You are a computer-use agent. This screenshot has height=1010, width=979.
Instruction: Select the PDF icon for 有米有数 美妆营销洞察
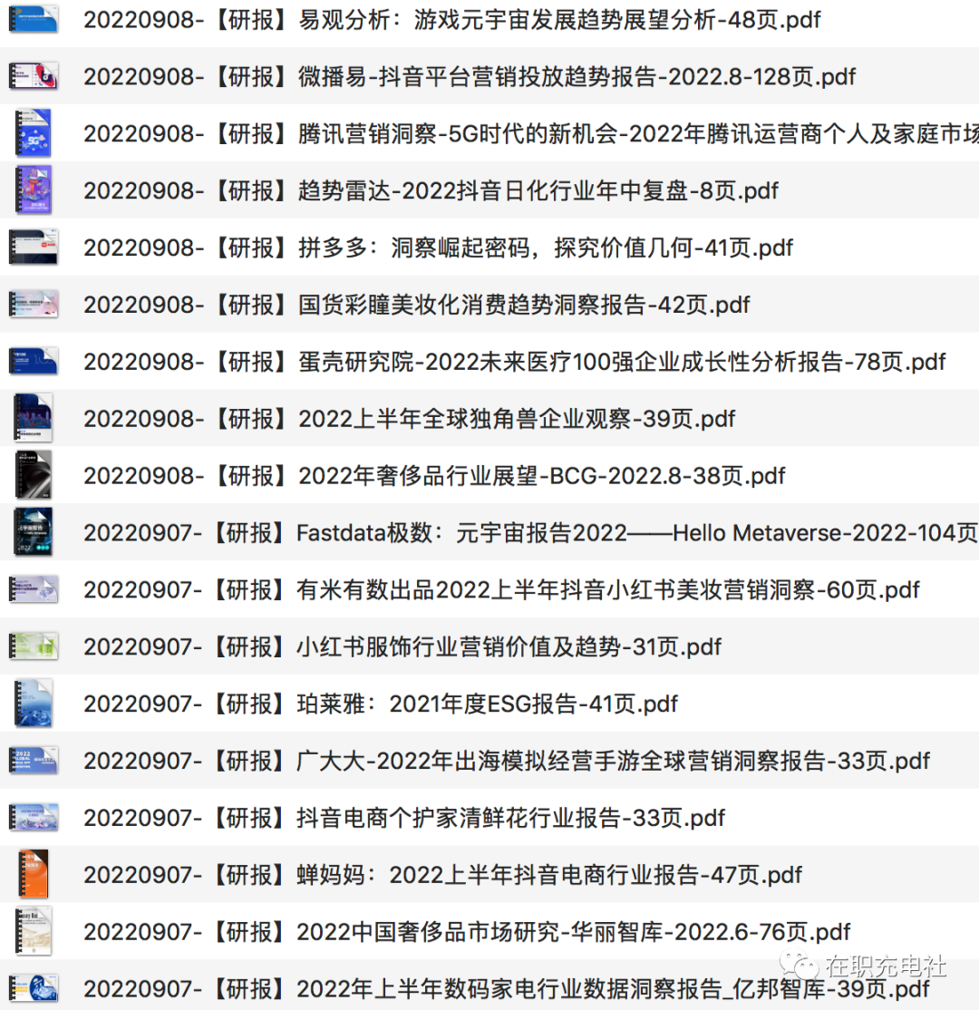click(x=34, y=589)
